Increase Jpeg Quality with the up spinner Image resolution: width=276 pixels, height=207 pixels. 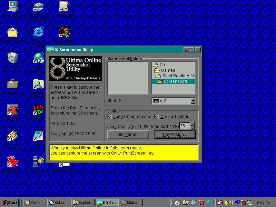[x=193, y=124]
